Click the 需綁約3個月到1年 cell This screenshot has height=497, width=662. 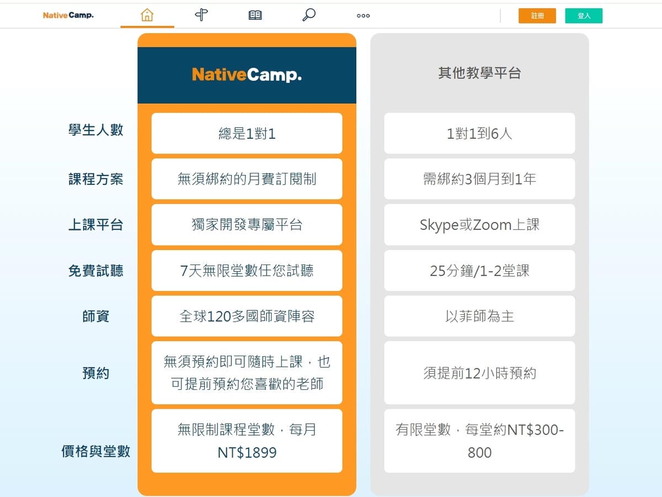tap(479, 179)
